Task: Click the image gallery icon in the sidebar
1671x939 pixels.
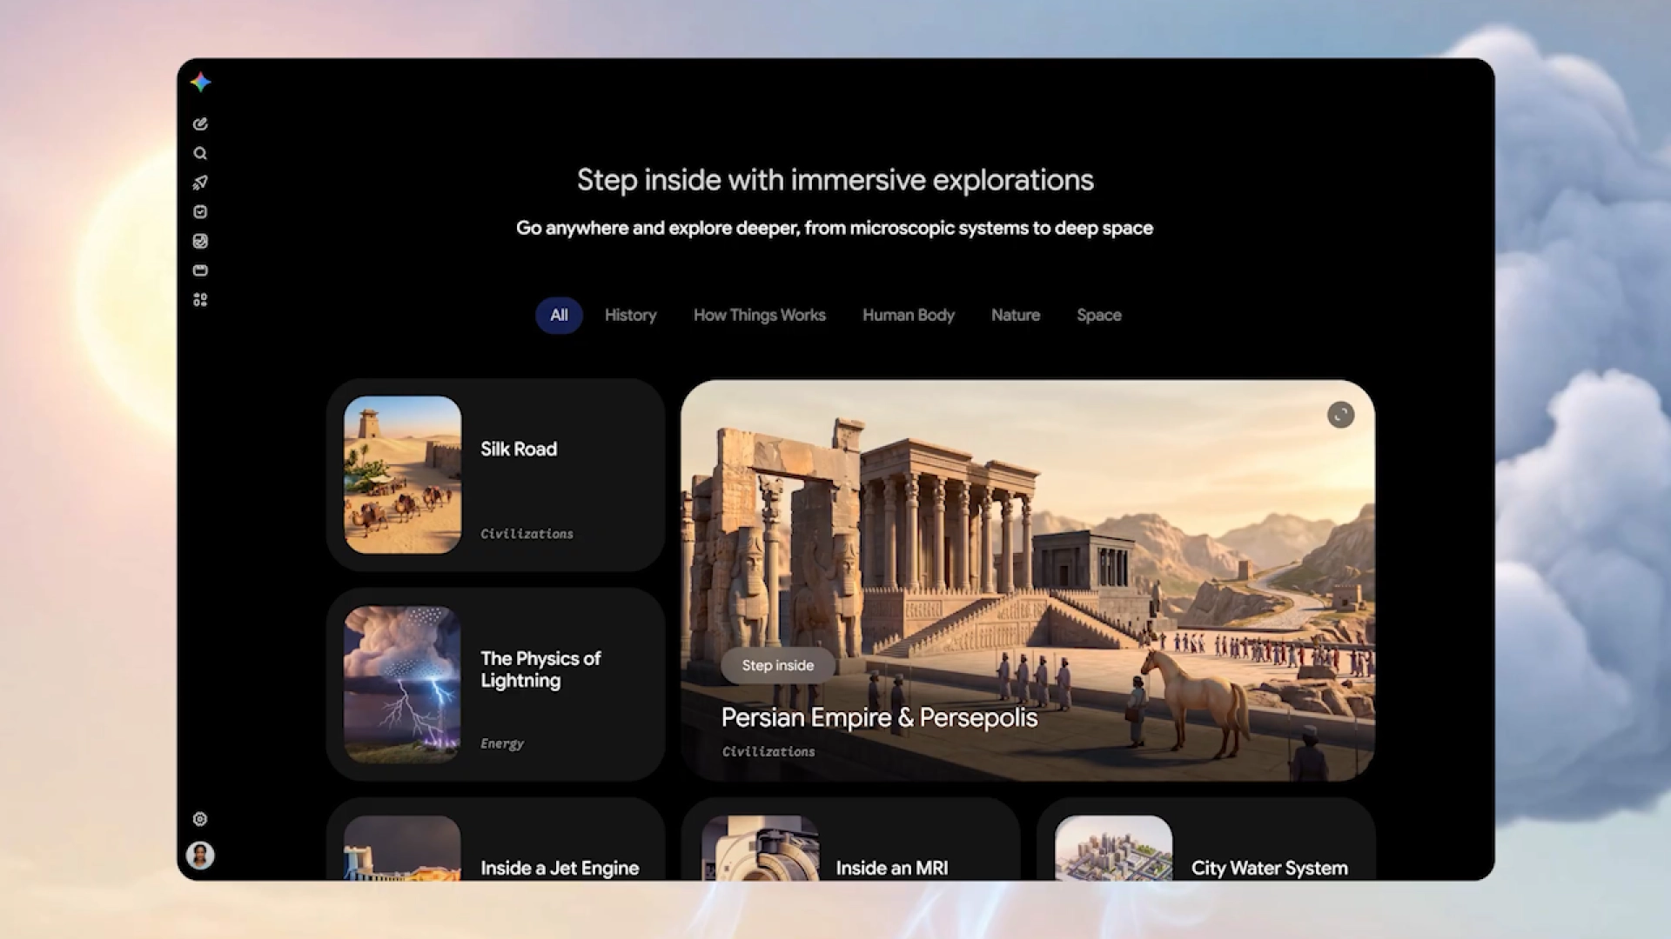Action: pos(200,241)
